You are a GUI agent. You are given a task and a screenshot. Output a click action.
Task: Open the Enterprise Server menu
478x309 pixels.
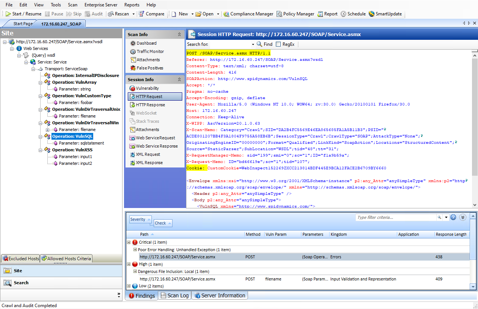click(x=101, y=5)
